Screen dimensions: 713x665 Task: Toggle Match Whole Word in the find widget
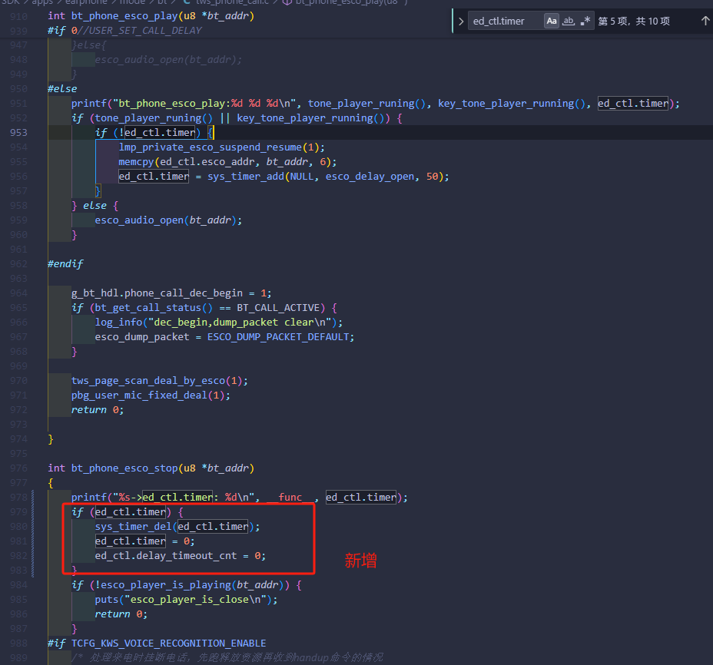click(x=569, y=21)
